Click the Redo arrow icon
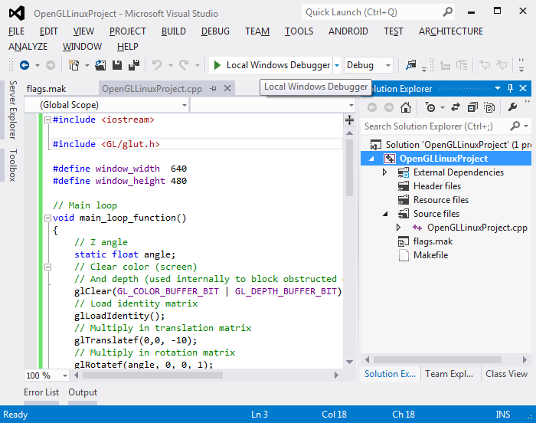Viewport: 536px width, 423px height. (184, 65)
